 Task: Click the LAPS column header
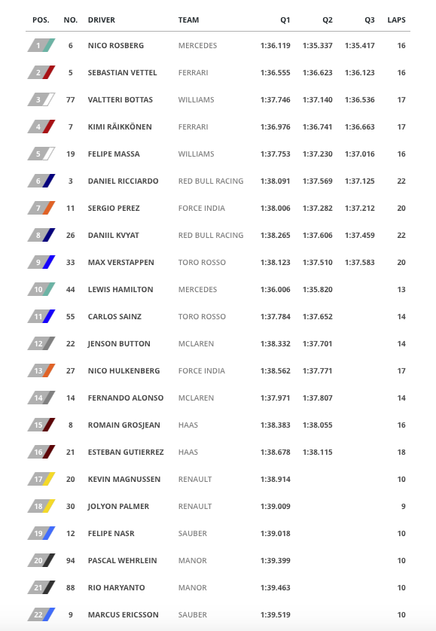pyautogui.click(x=396, y=20)
